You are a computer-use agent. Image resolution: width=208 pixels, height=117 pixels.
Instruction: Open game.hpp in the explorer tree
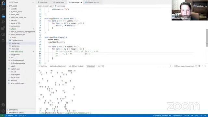(15, 46)
